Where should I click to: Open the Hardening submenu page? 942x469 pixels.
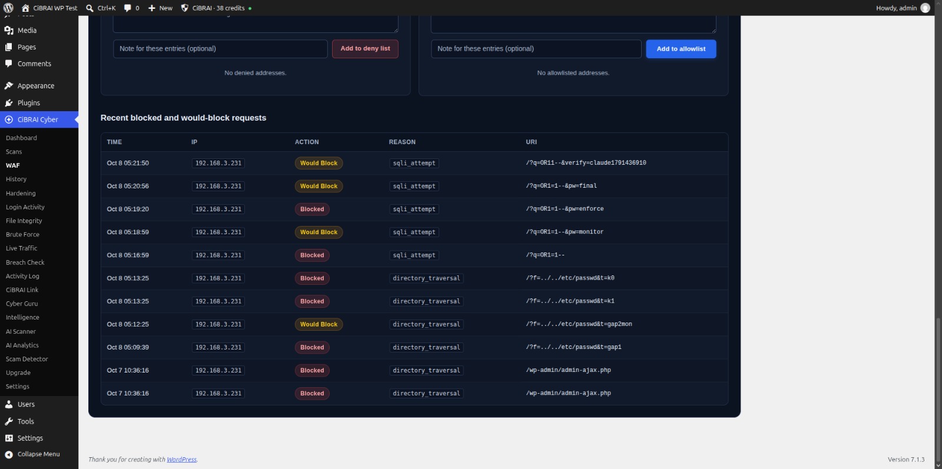tap(21, 193)
